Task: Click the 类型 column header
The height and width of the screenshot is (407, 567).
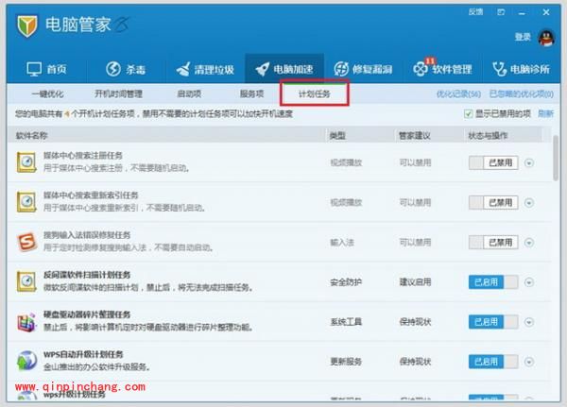Action: click(x=337, y=136)
